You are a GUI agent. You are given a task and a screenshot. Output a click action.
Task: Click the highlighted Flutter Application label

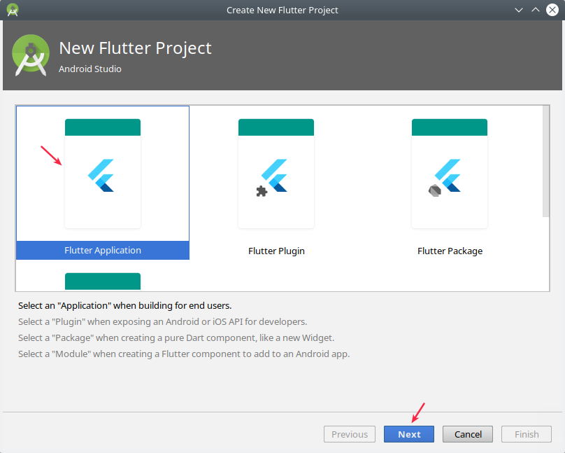(x=103, y=251)
